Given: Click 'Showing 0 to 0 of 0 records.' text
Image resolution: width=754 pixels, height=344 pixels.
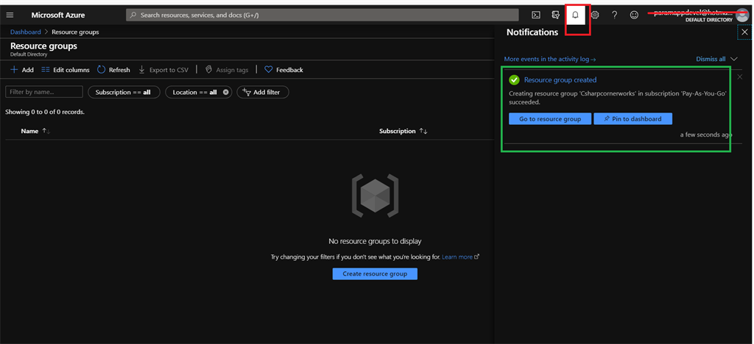Looking at the screenshot, I should [45, 112].
